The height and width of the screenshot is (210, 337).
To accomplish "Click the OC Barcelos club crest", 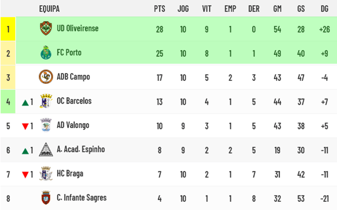I will tap(46, 101).
